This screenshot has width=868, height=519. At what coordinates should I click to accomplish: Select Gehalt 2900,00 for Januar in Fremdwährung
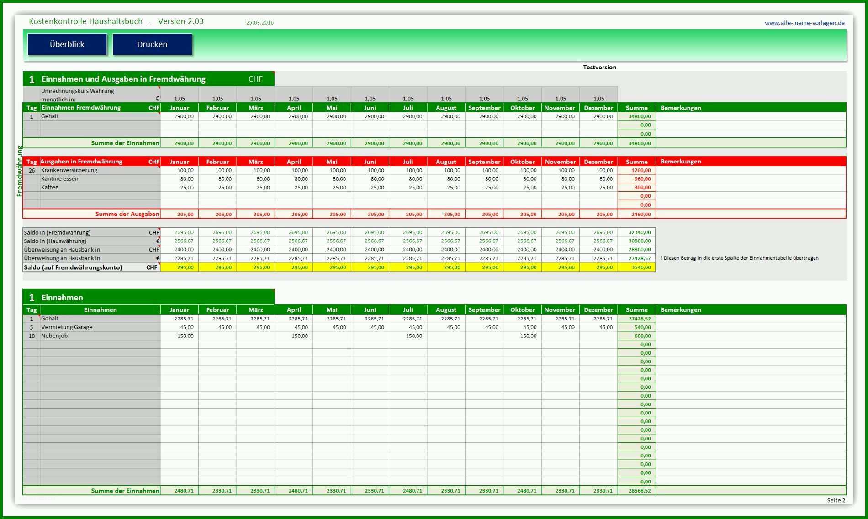180,116
